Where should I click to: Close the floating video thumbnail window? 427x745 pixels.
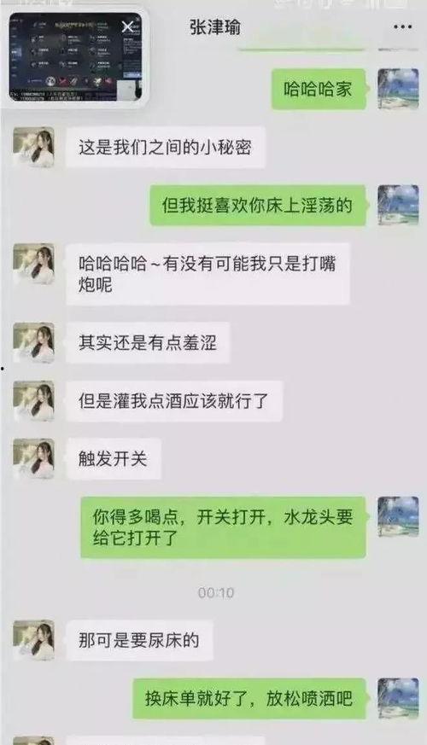[127, 26]
